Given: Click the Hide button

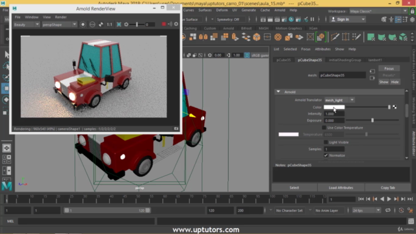Looking at the screenshot, I should click(x=395, y=82).
